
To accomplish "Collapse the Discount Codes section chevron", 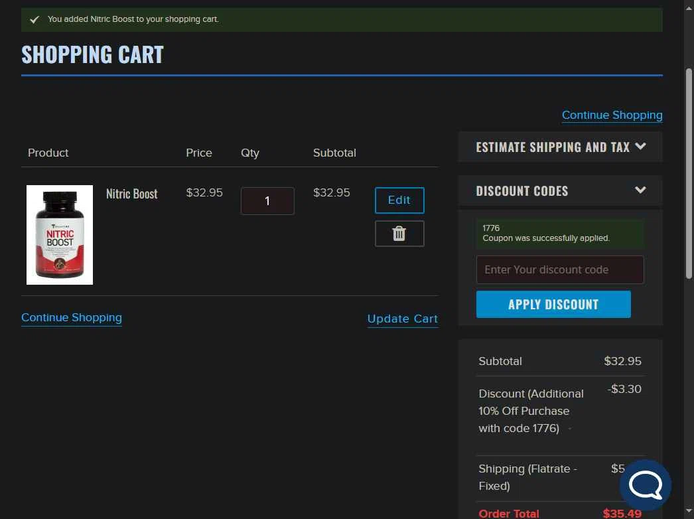I will pos(640,190).
